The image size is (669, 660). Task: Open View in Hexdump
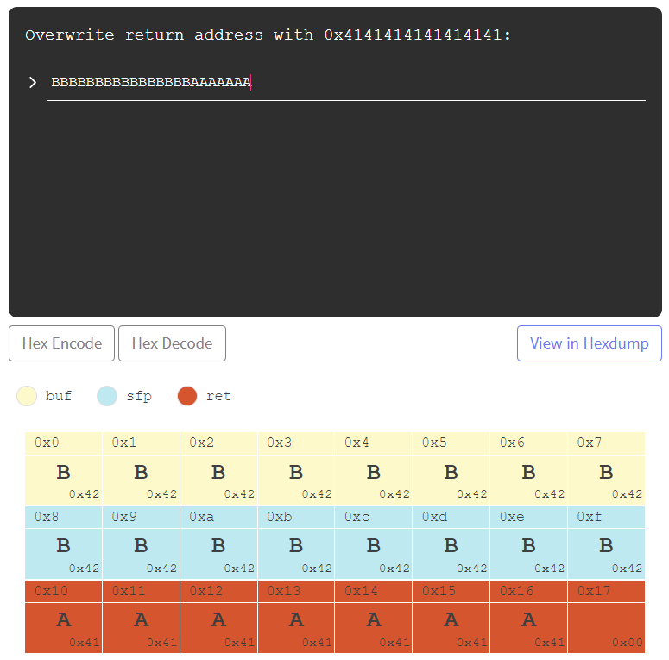click(590, 343)
